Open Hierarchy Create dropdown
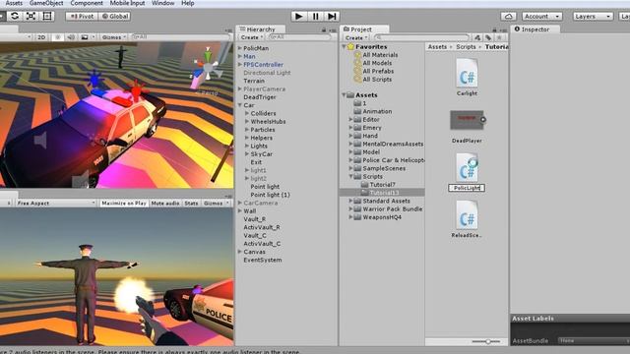 click(251, 37)
